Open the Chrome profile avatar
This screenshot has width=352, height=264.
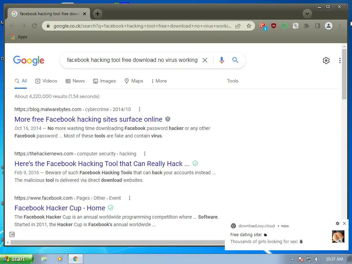[x=328, y=26]
